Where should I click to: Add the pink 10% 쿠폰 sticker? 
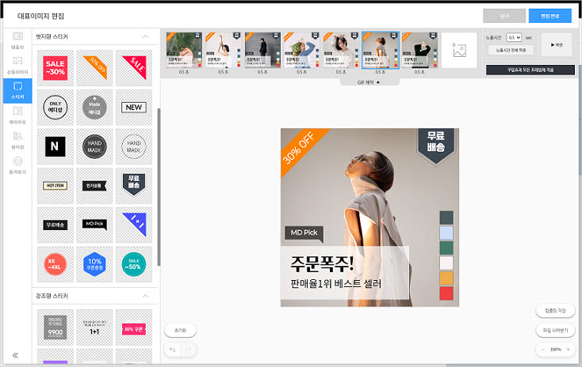134,327
